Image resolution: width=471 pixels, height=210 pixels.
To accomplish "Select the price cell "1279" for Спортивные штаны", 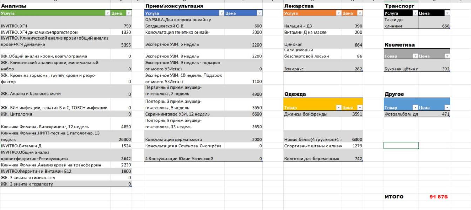I will click(351, 146).
